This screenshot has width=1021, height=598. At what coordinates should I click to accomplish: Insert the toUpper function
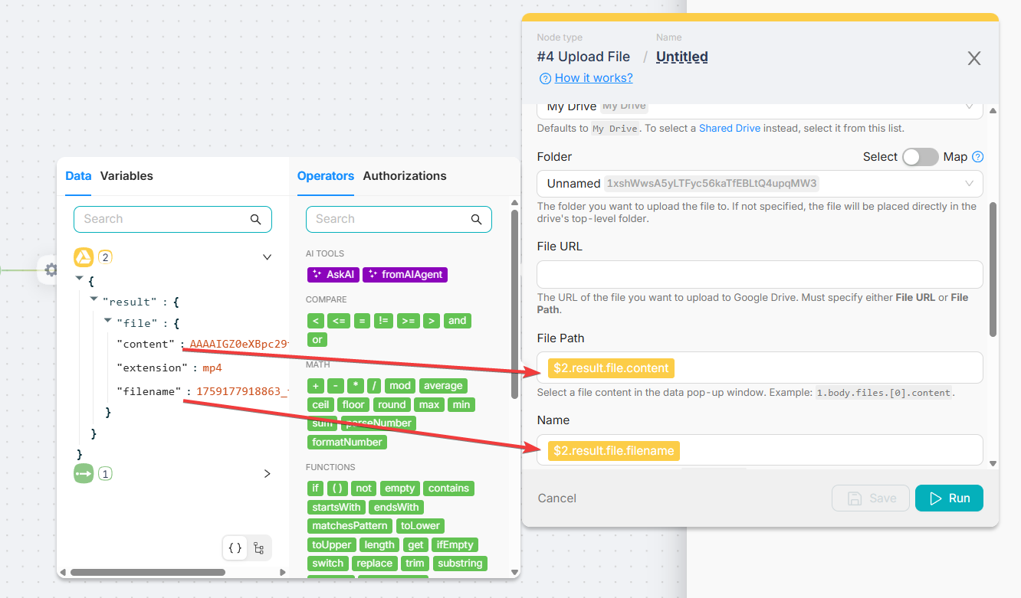[x=331, y=544]
